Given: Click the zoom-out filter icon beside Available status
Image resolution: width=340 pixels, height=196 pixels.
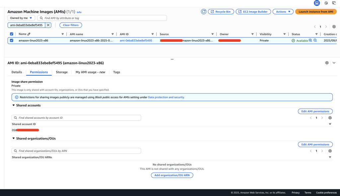Looking at the screenshot, I should (315, 40).
